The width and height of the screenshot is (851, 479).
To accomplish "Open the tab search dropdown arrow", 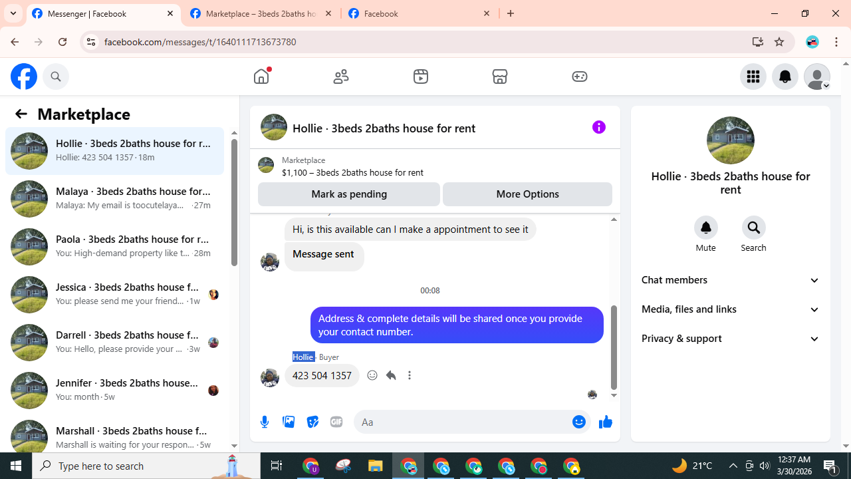I will (x=13, y=13).
